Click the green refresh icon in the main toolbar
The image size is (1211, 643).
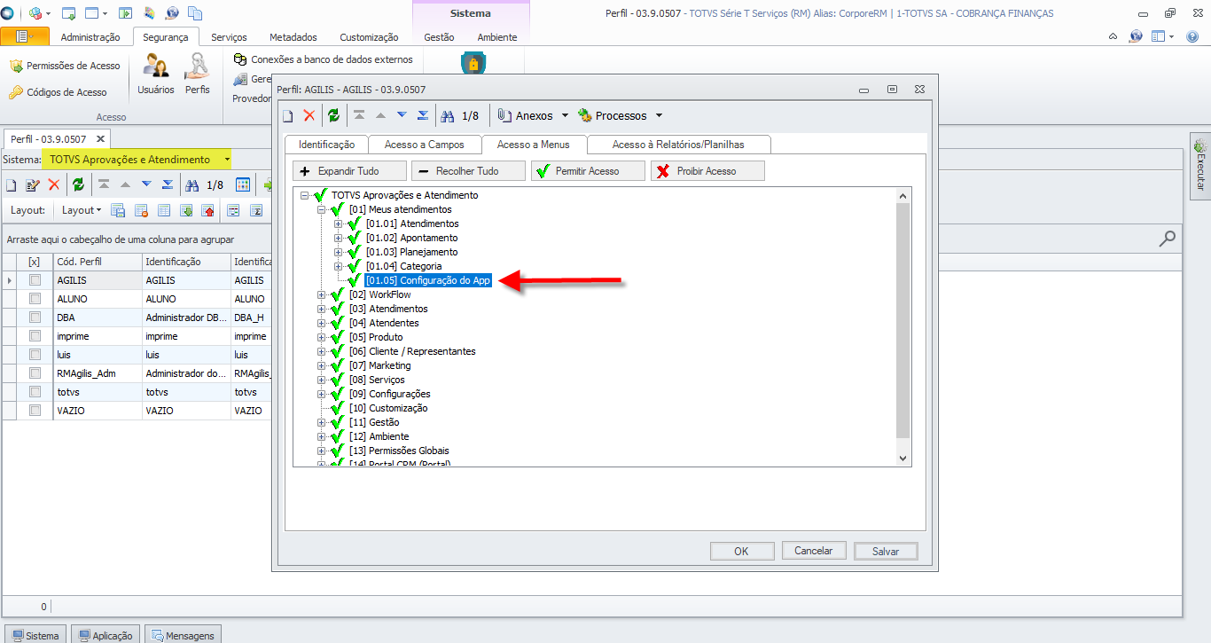pyautogui.click(x=78, y=185)
